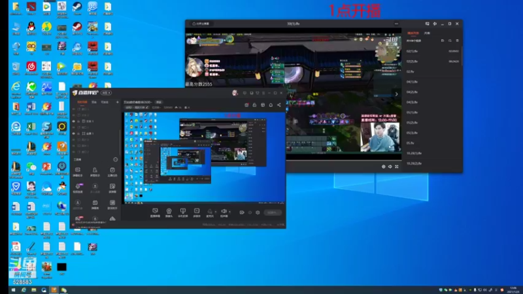Click the playlist scrollbar in video player
523x294 pixels.
462,55
